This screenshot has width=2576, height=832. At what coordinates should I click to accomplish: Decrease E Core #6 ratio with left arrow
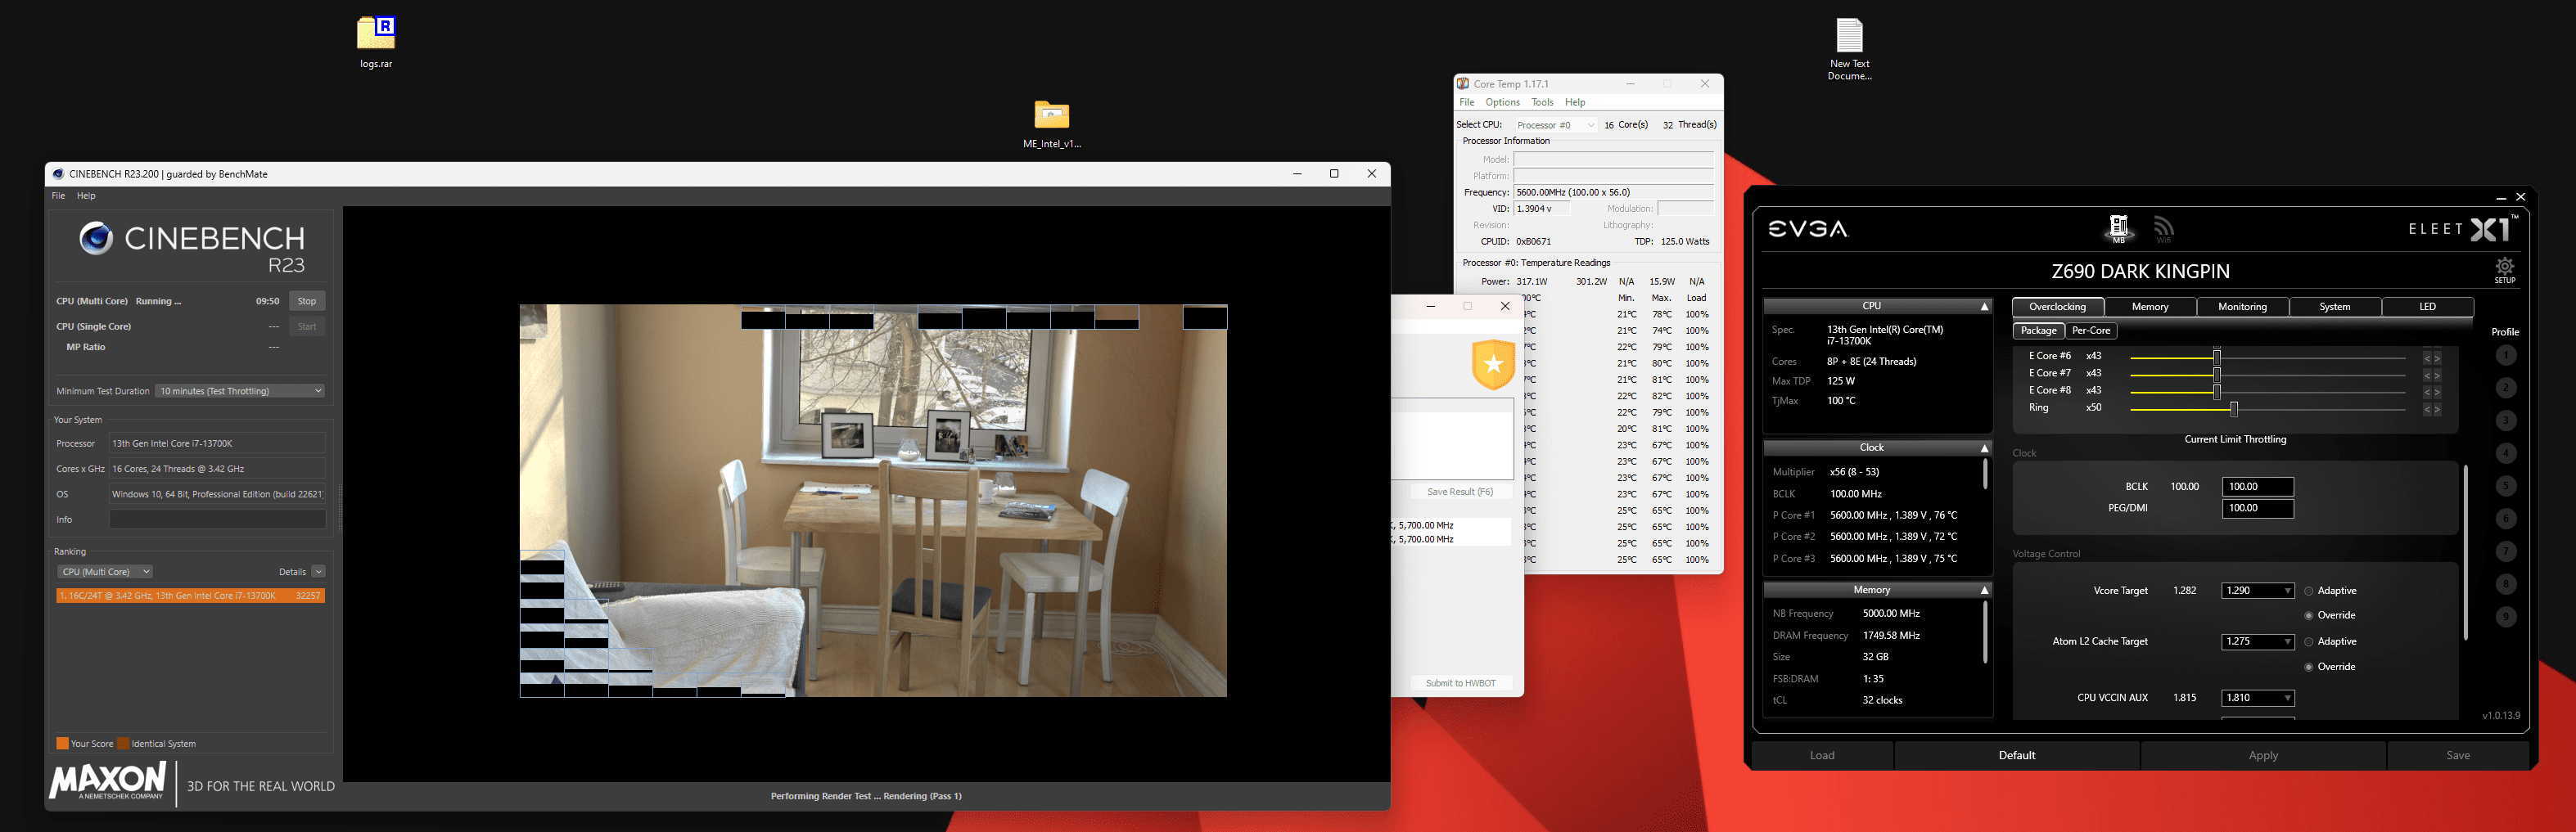(x=2427, y=358)
